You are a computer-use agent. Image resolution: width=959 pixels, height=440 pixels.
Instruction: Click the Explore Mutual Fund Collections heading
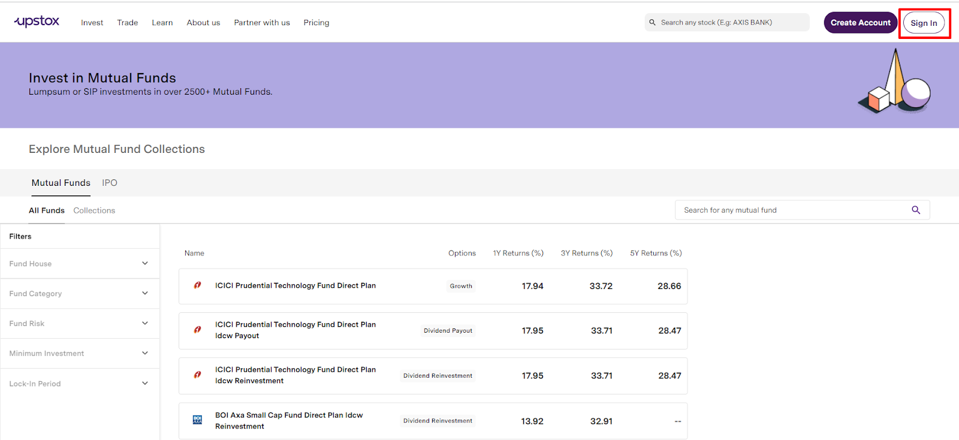click(x=117, y=149)
